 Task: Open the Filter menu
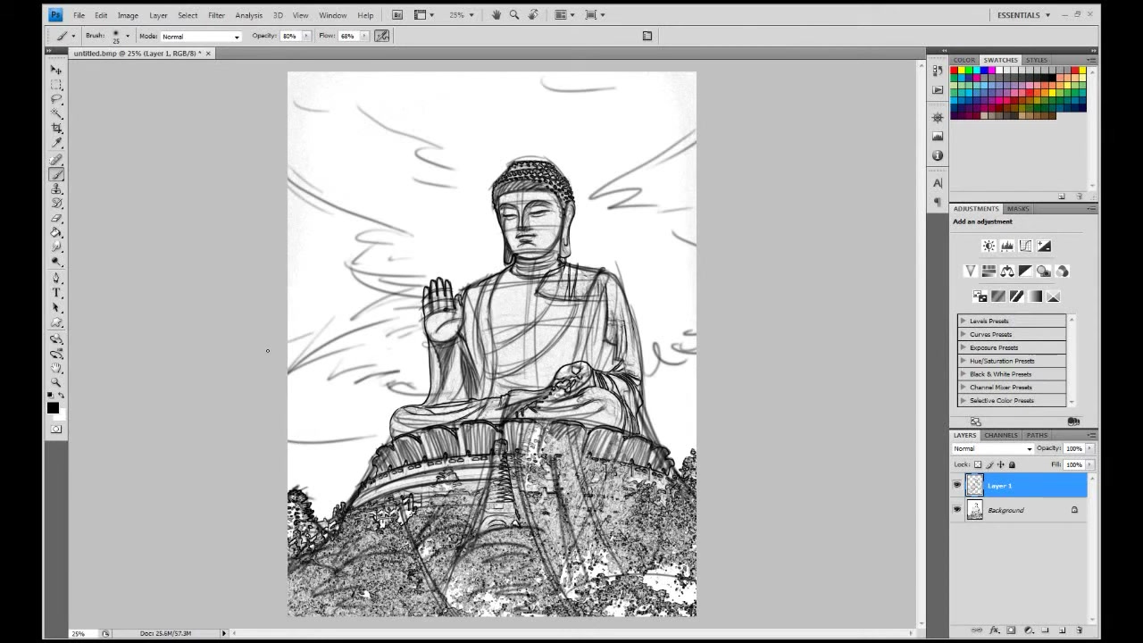coord(216,15)
